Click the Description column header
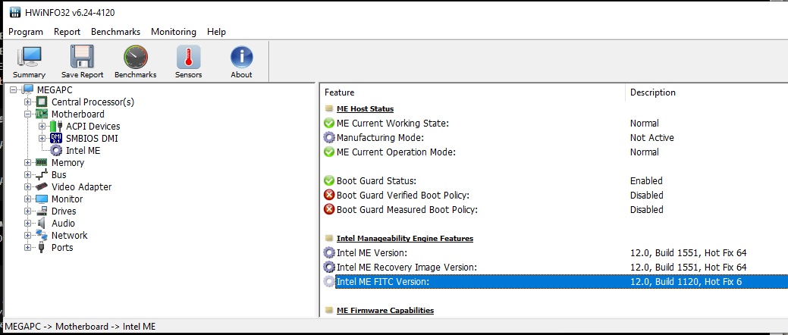Image resolution: width=788 pixels, height=335 pixels. (x=652, y=92)
